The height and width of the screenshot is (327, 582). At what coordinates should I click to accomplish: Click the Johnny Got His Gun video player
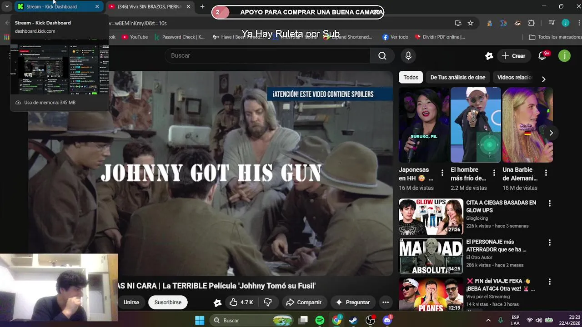pos(211,173)
